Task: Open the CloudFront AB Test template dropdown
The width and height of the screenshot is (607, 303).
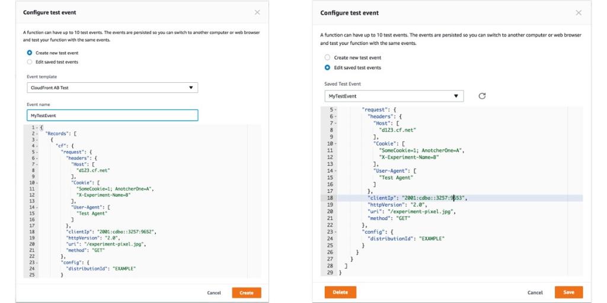Action: point(112,88)
